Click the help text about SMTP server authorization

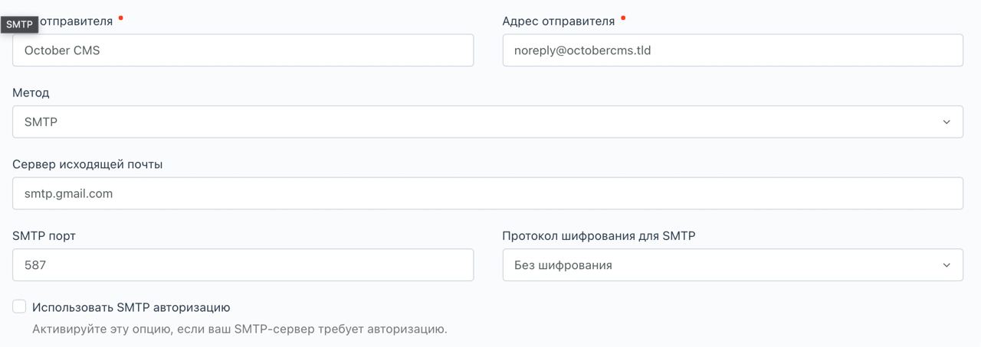[x=239, y=329]
